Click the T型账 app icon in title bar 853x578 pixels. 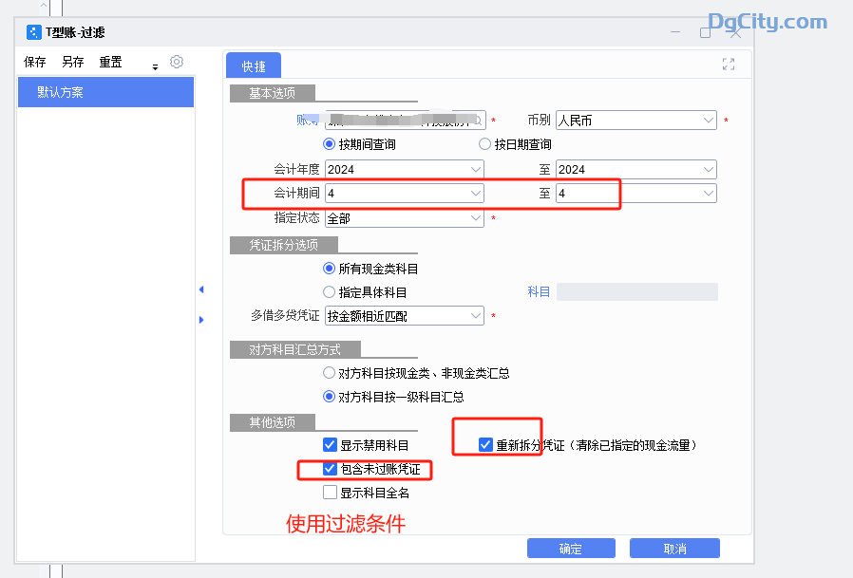34,32
